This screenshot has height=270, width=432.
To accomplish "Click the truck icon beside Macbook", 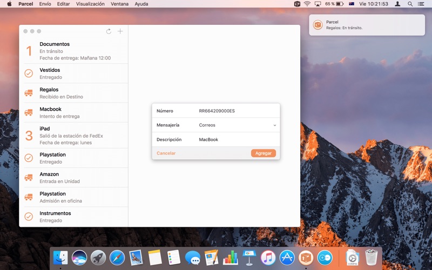I will [29, 112].
